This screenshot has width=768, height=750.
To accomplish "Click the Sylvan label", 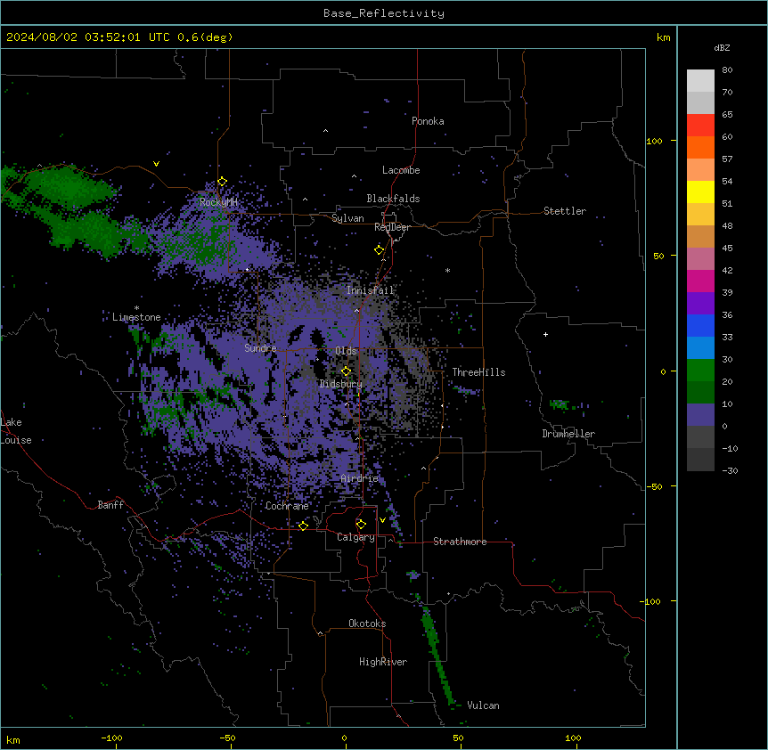I will point(347,218).
